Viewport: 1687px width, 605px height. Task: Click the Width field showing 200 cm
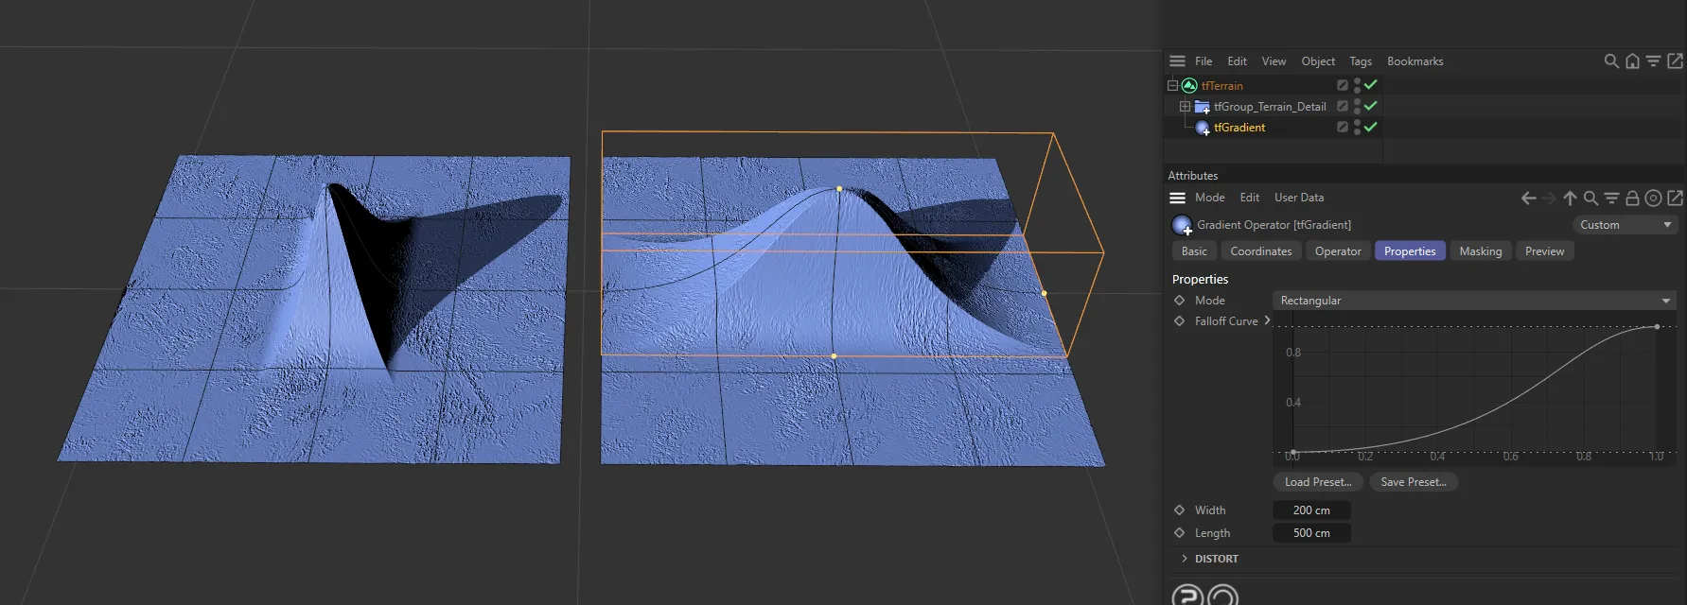point(1311,510)
